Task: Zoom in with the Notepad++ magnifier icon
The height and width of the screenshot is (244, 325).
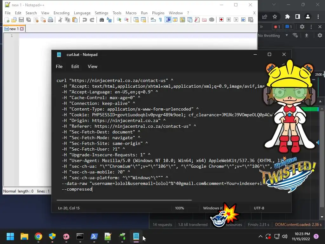Action: point(119,20)
